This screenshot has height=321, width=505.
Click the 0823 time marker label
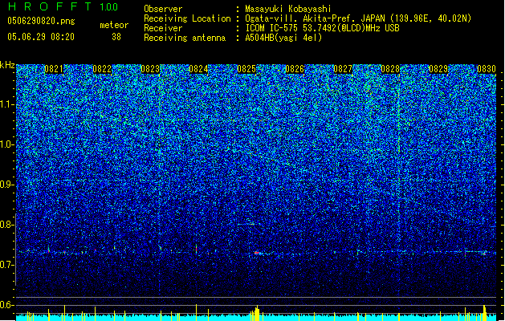coord(150,69)
